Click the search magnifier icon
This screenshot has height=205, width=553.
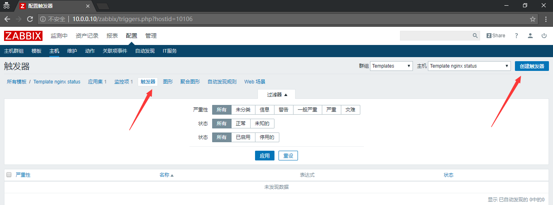pos(475,36)
